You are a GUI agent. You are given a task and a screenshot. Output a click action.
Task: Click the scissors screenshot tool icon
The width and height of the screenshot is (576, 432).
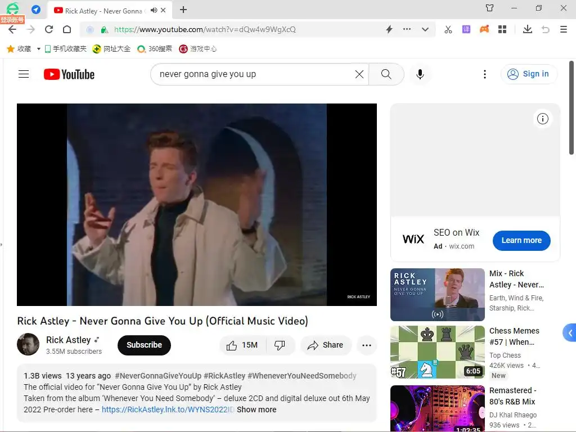pyautogui.click(x=448, y=29)
